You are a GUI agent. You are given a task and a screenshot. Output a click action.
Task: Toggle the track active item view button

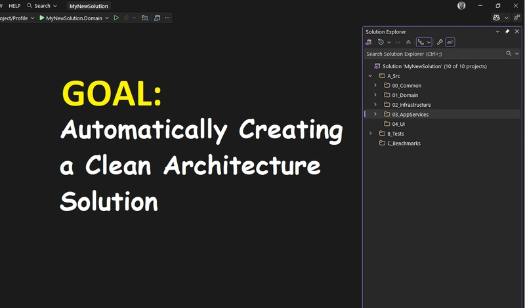421,42
